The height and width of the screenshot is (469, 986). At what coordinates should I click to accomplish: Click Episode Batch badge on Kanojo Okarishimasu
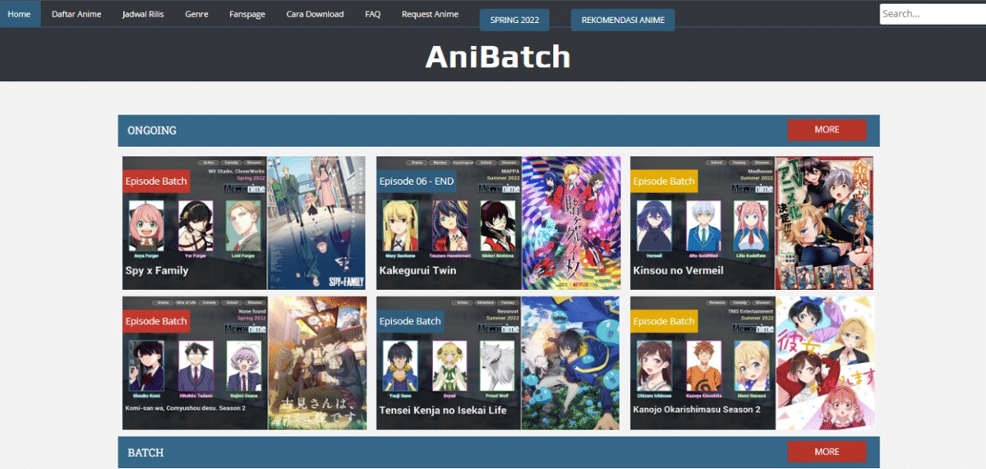click(664, 321)
